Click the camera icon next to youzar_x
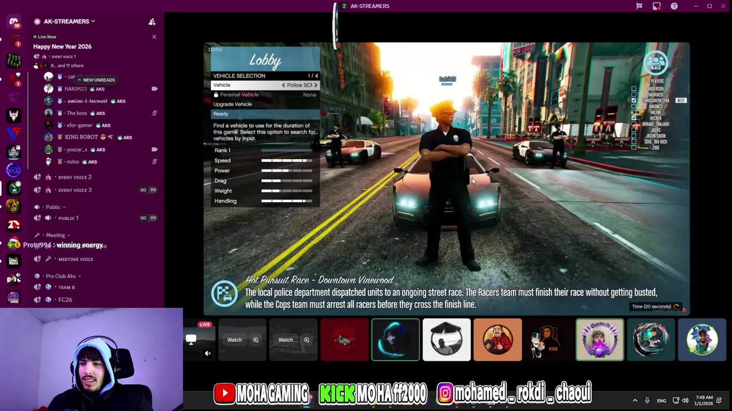 [154, 150]
